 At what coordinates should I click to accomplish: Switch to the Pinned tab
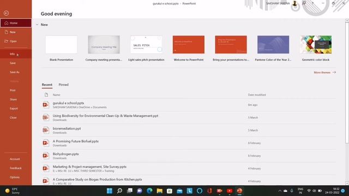pos(63,85)
